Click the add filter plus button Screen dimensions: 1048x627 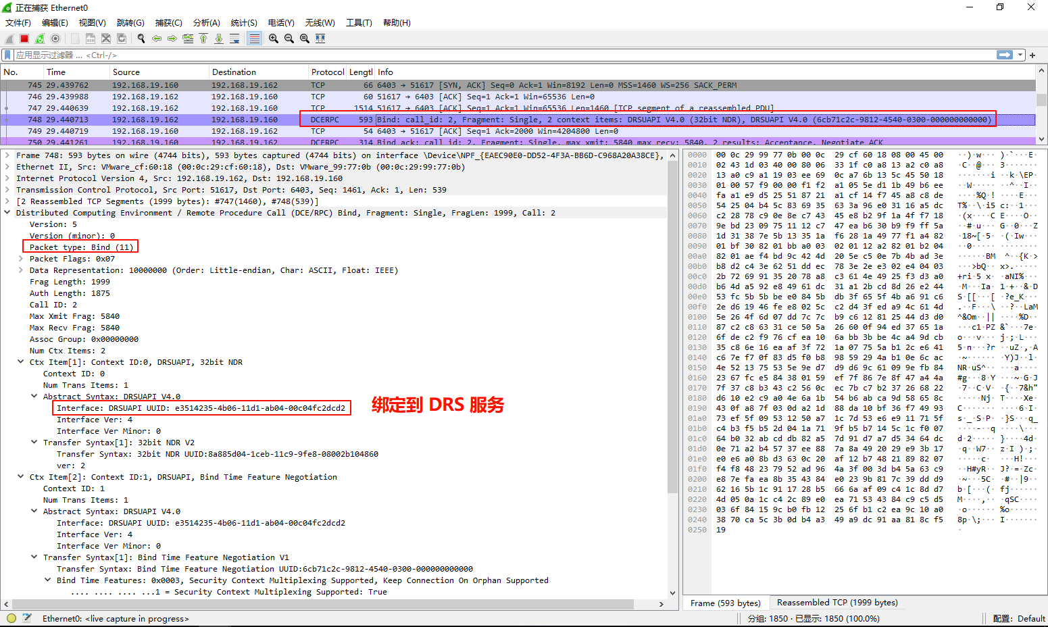click(1032, 55)
